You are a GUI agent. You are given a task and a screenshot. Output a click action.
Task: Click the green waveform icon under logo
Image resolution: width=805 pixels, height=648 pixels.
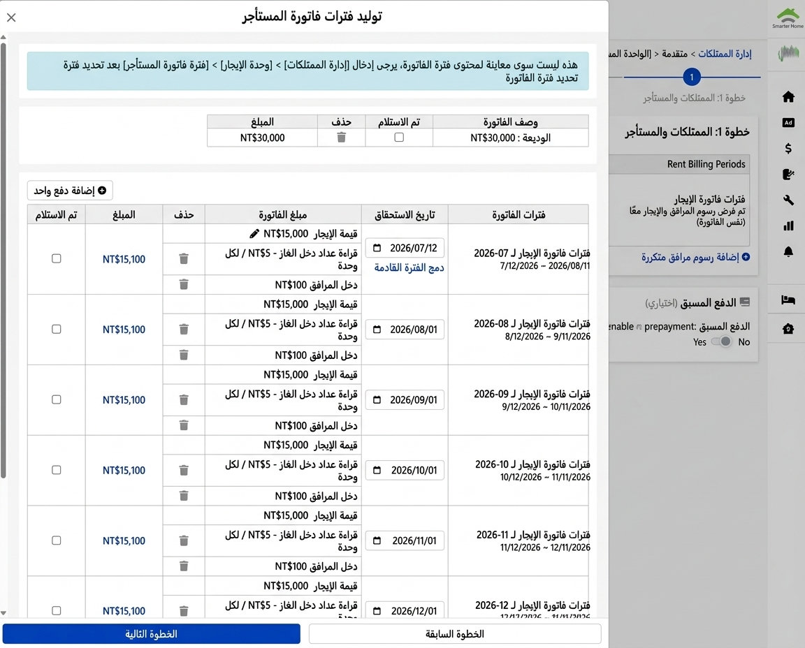[788, 52]
